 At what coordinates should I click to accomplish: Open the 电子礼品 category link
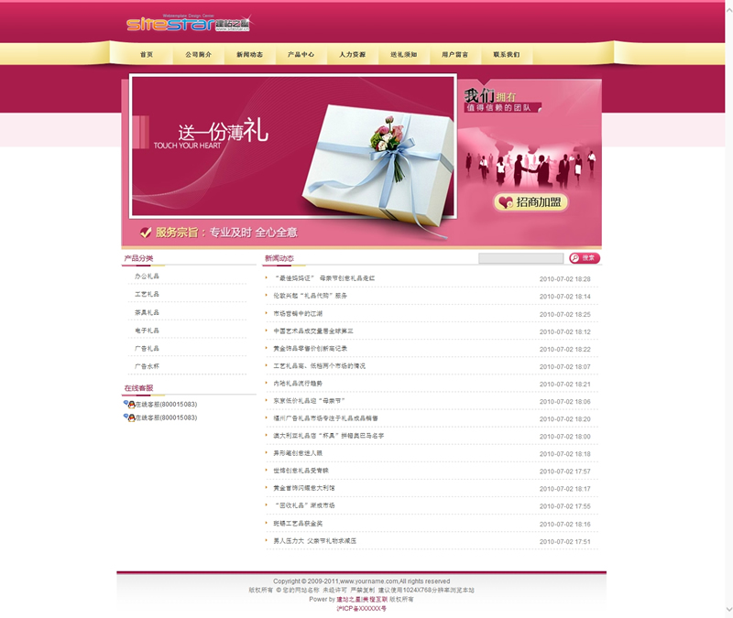[147, 331]
